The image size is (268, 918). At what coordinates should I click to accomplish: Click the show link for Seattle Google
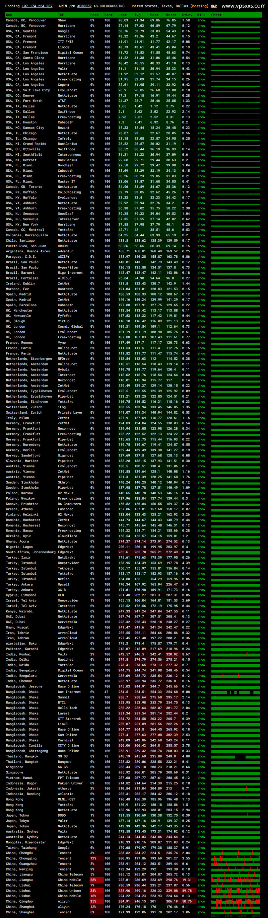[201, 31]
